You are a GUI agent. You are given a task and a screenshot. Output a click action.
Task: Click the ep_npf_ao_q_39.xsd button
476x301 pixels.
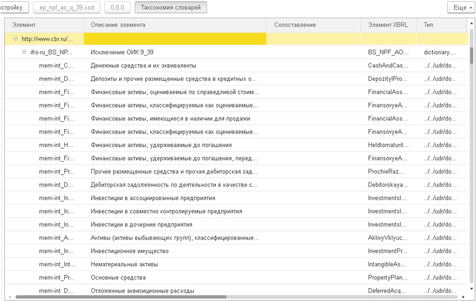pyautogui.click(x=67, y=7)
